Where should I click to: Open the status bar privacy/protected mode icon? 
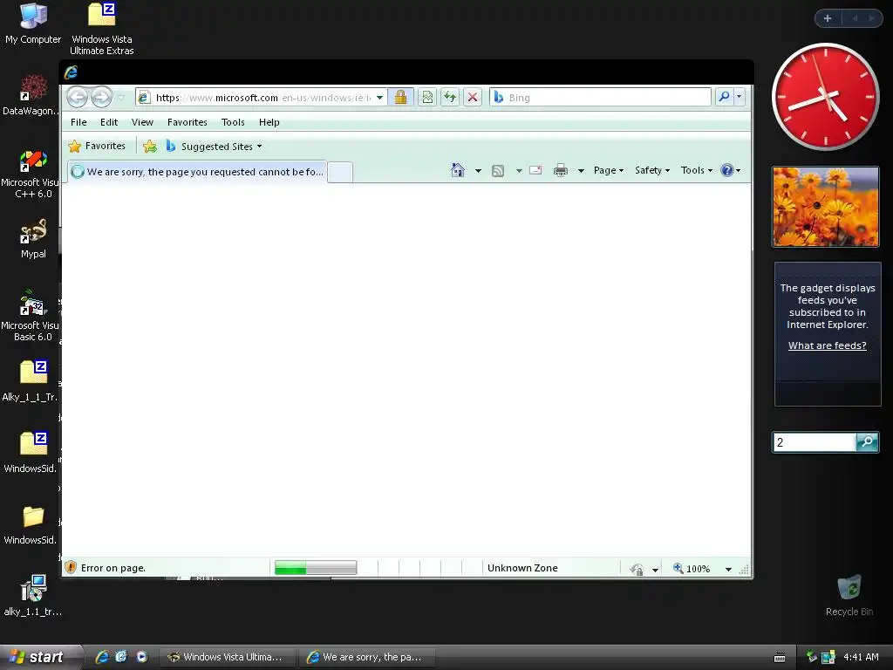(x=637, y=569)
